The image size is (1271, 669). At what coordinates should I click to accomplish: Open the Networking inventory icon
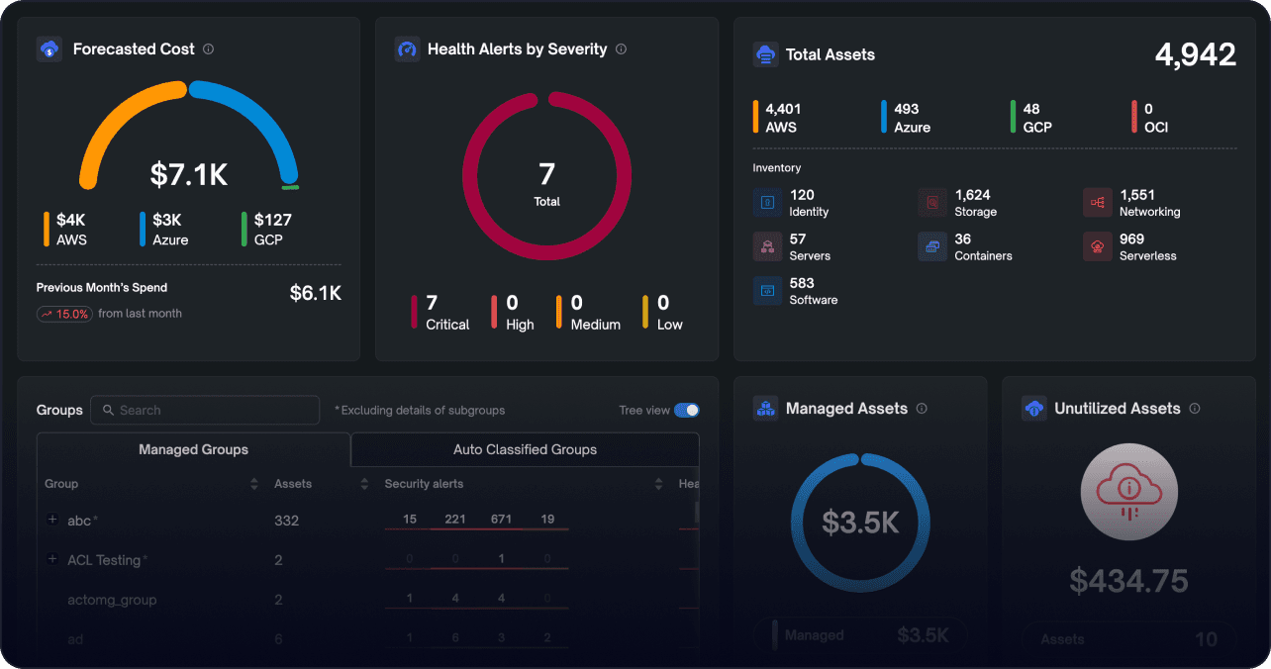click(1098, 203)
